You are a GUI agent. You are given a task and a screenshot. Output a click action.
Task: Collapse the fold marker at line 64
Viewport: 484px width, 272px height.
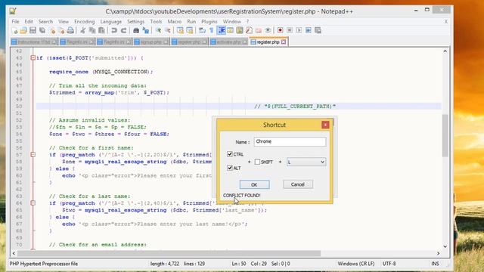tap(33, 203)
